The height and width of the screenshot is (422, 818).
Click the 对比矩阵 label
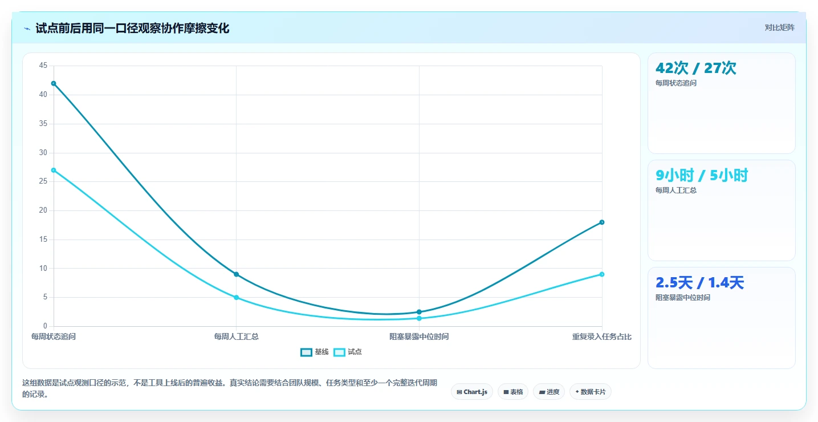point(779,27)
